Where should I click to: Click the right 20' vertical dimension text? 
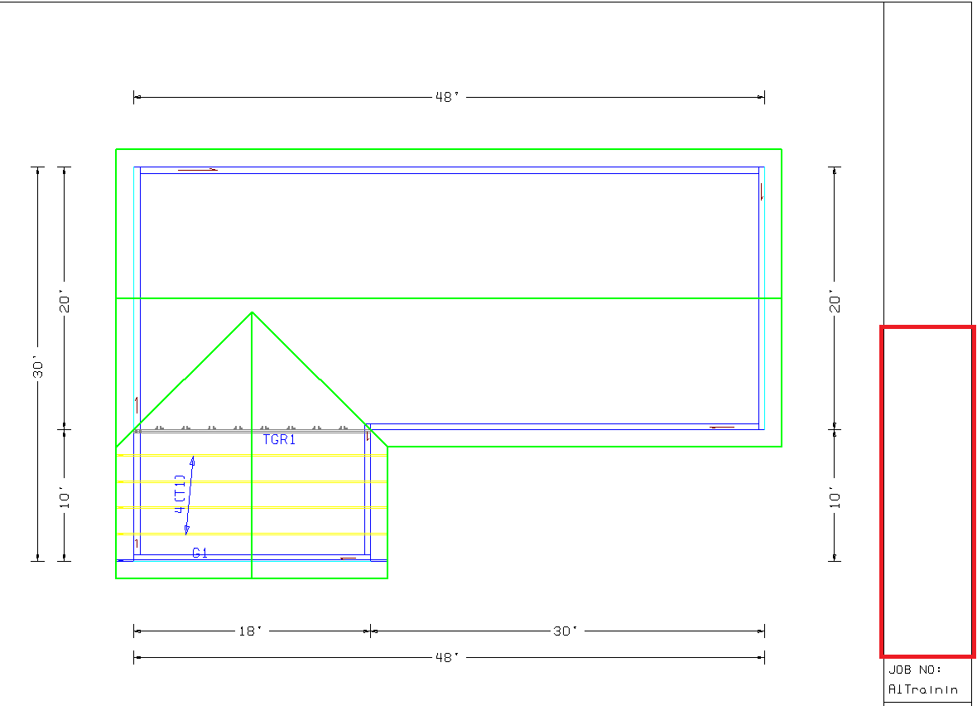[x=835, y=300]
